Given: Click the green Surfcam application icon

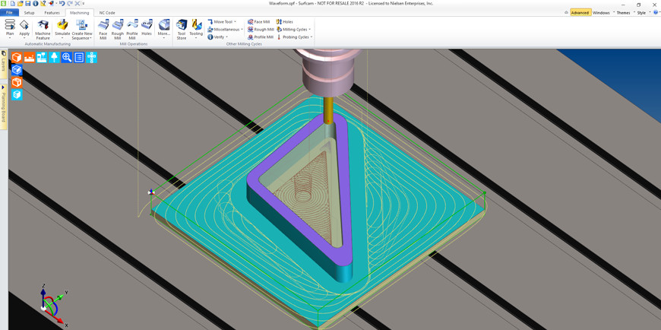Looking at the screenshot, I should [4, 3].
